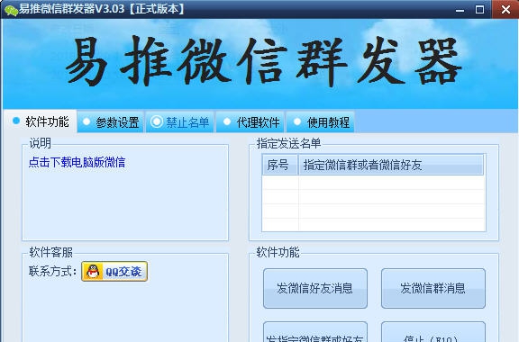Go to the 使用教程 tab
The height and width of the screenshot is (342, 519).
(321, 122)
